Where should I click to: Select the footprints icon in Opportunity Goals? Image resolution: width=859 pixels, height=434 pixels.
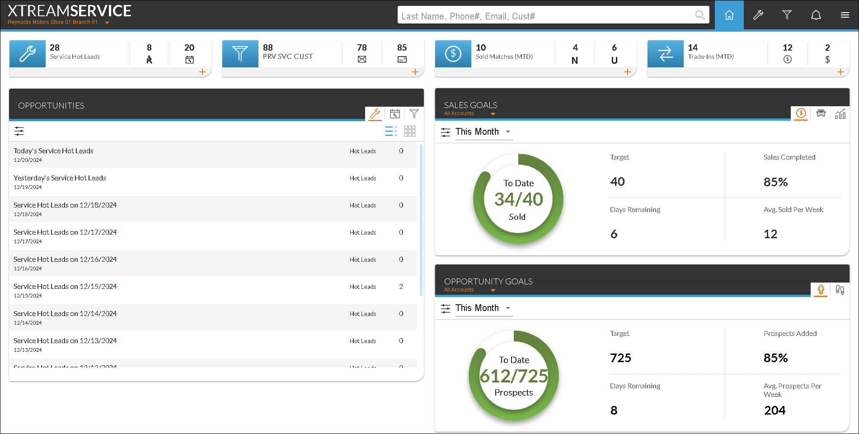840,290
